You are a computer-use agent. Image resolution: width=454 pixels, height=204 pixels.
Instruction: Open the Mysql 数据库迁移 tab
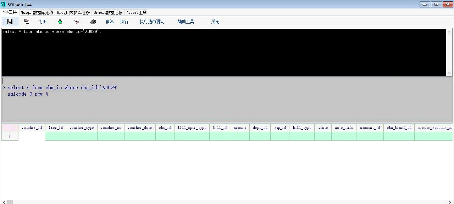pyautogui.click(x=73, y=12)
